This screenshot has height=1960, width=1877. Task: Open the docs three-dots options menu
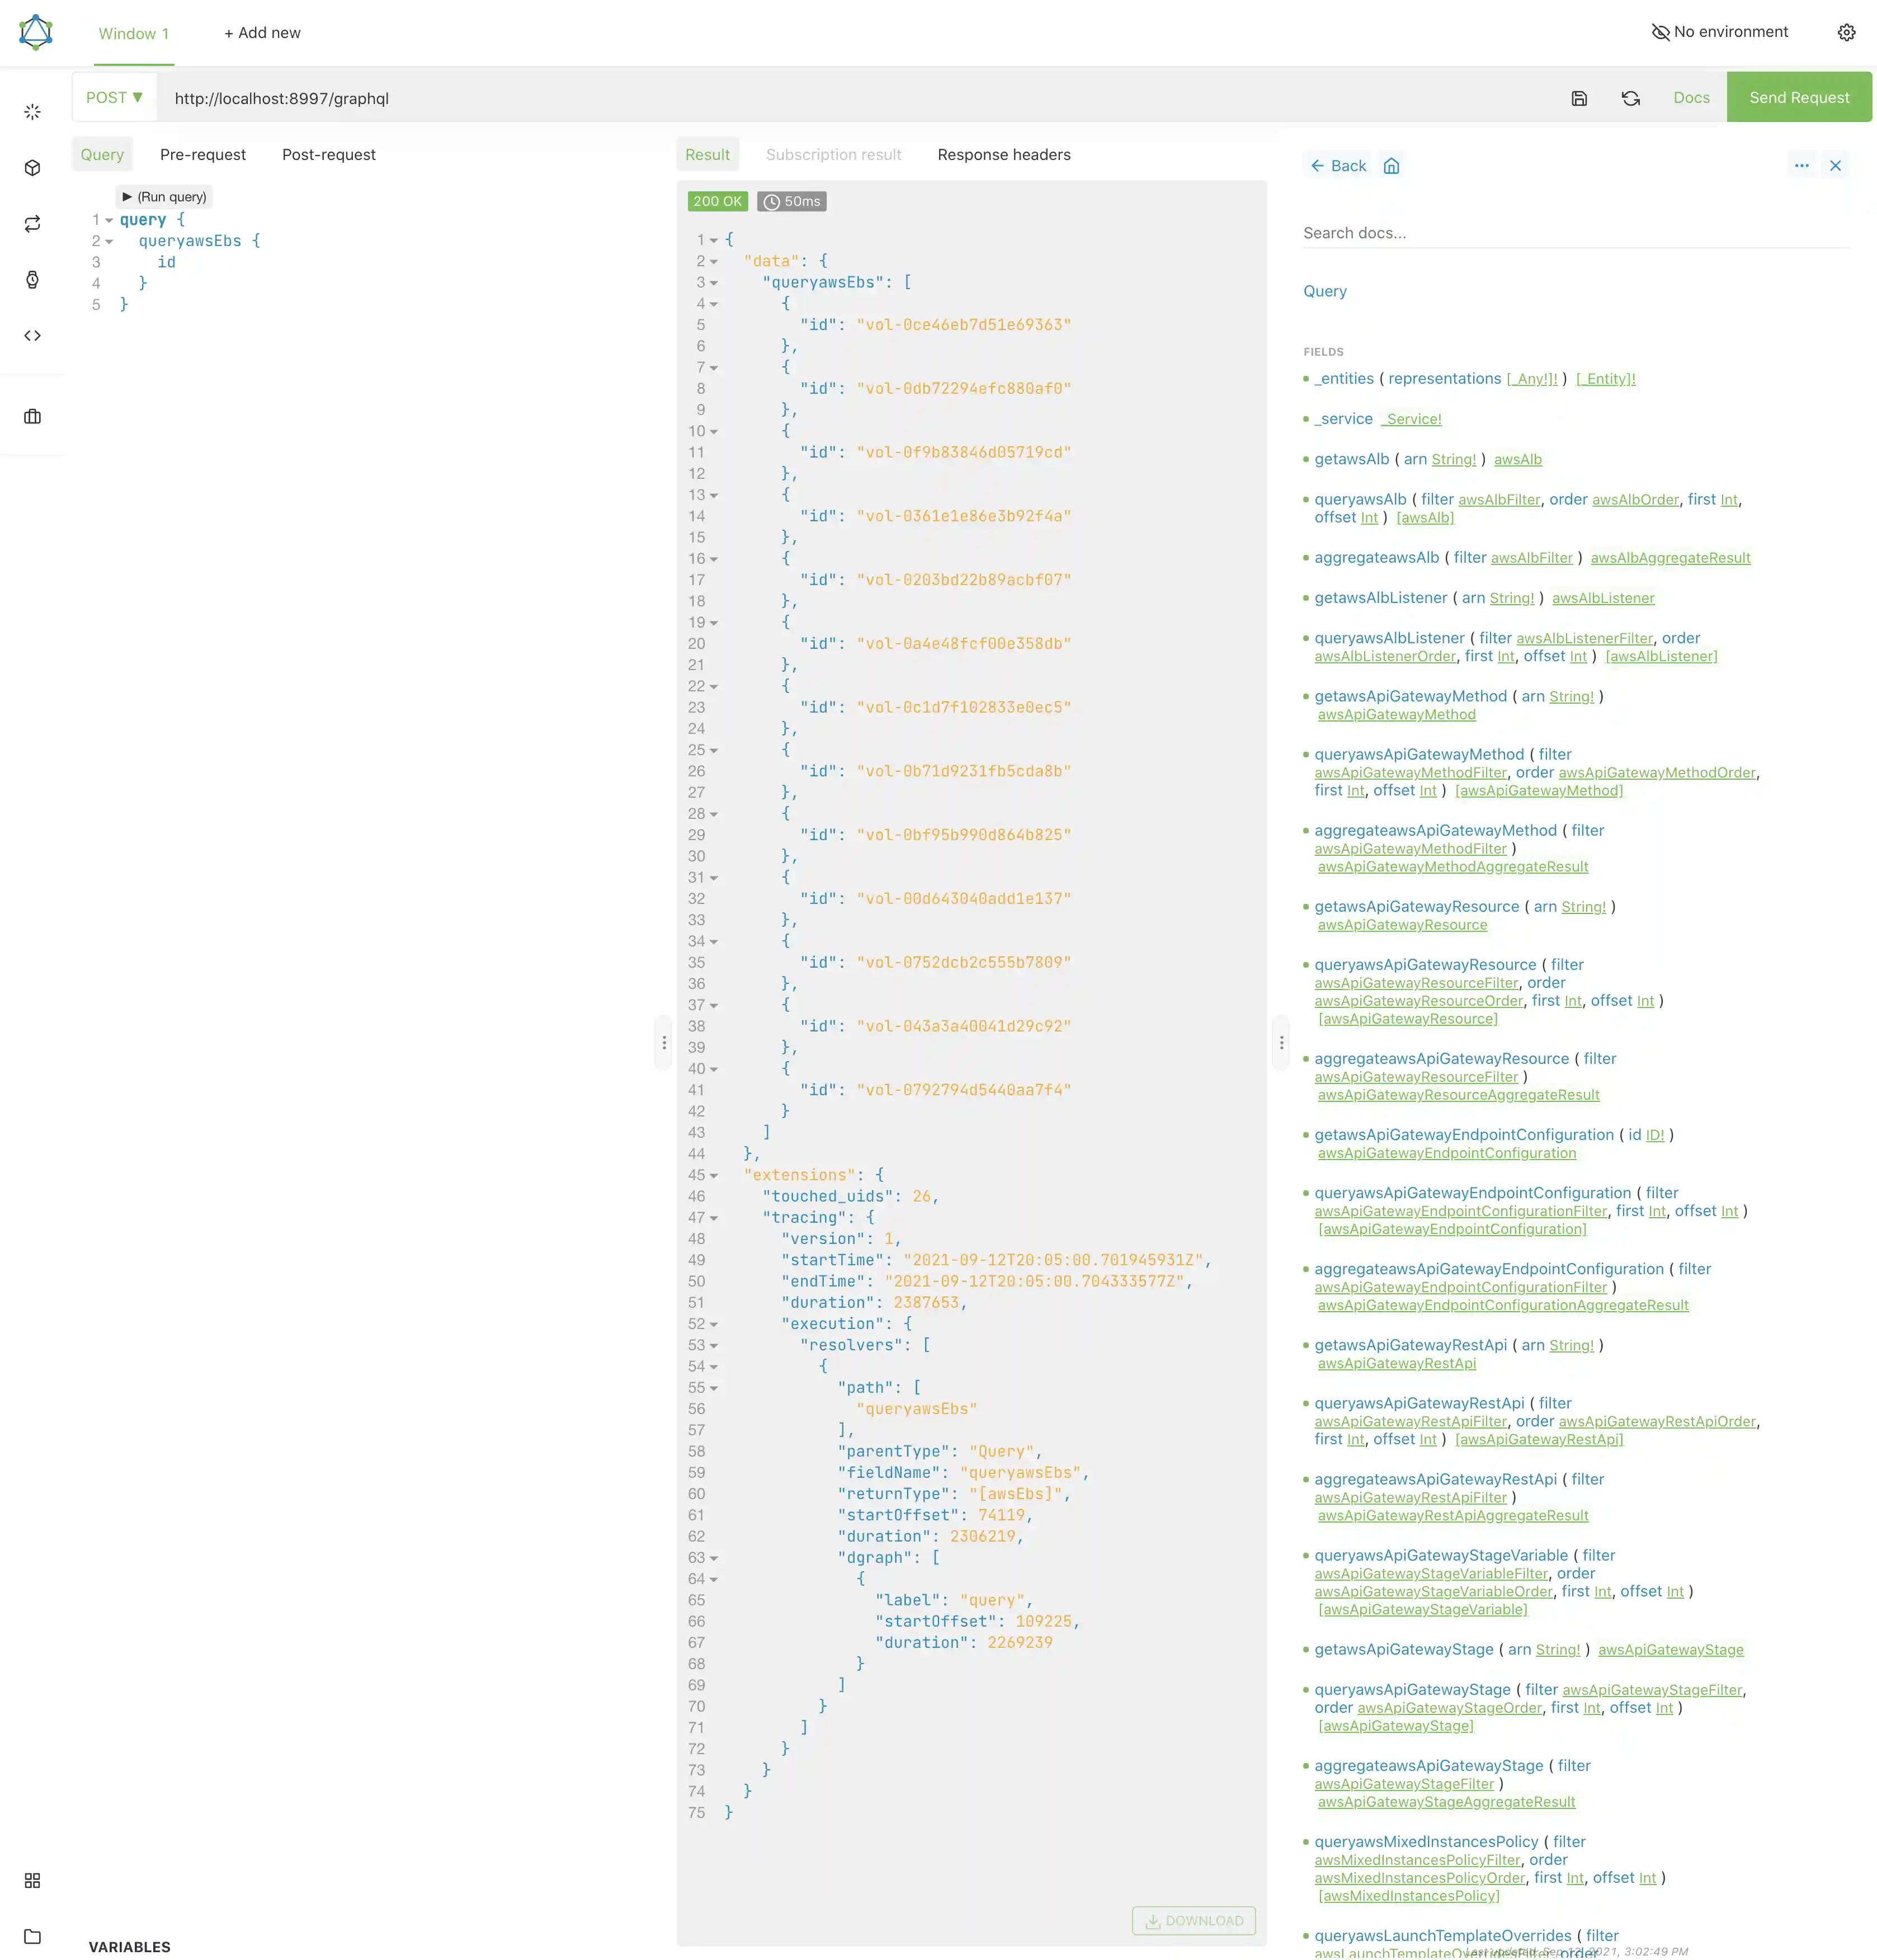coord(1801,166)
